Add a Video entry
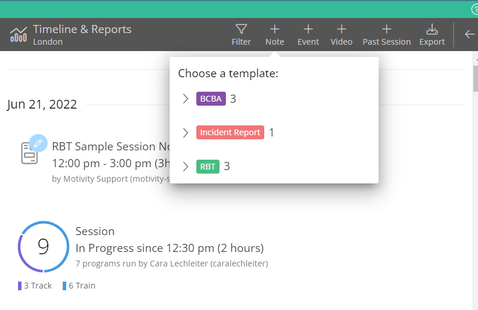 pyautogui.click(x=342, y=30)
